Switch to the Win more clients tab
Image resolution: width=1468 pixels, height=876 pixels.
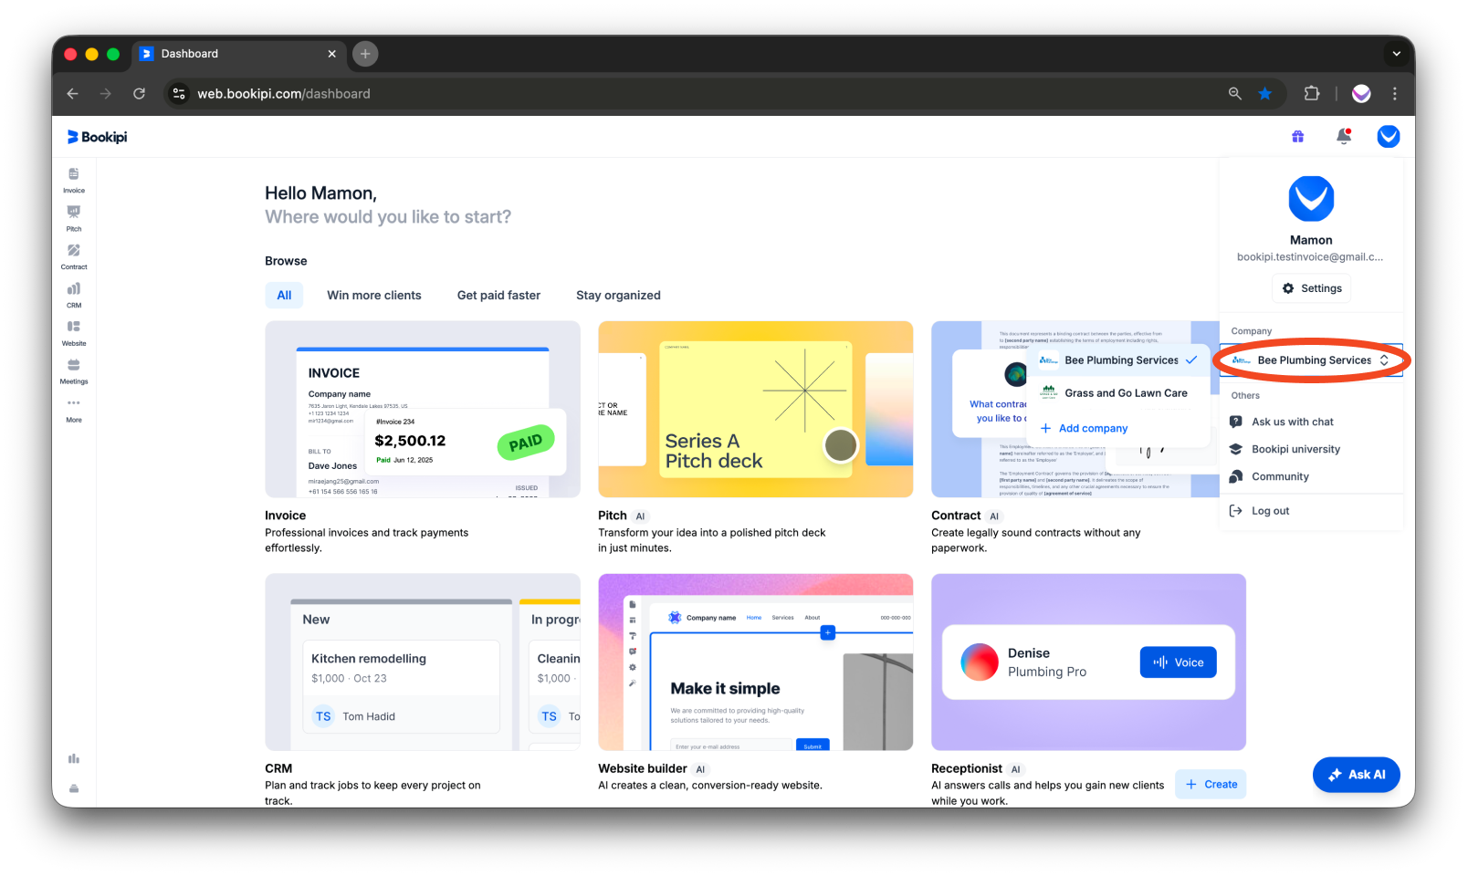[373, 295]
